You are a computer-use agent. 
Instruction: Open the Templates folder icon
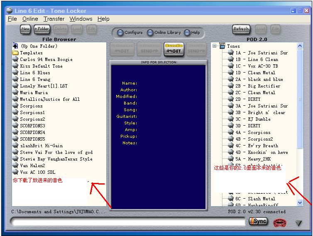(x=15, y=53)
